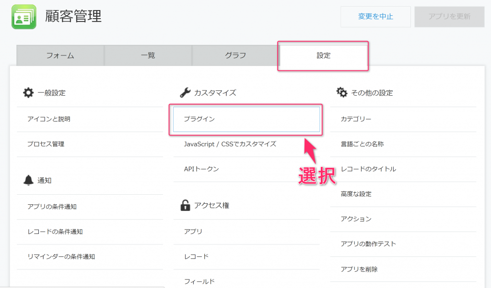Click the 変更を中止 button
This screenshot has width=491, height=288.
(x=375, y=17)
